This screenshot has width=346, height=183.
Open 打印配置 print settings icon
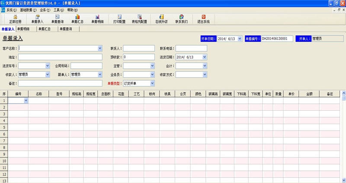click(119, 19)
